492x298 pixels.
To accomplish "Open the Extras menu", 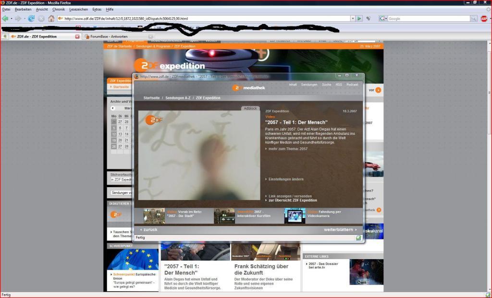I will (97, 10).
